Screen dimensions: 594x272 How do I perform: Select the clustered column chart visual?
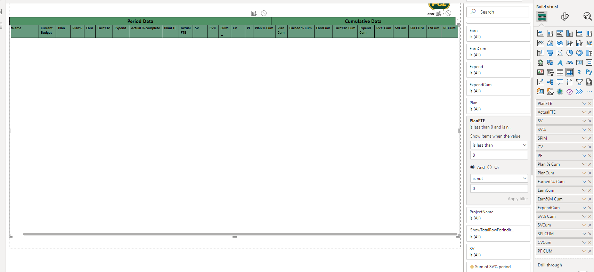pos(569,34)
